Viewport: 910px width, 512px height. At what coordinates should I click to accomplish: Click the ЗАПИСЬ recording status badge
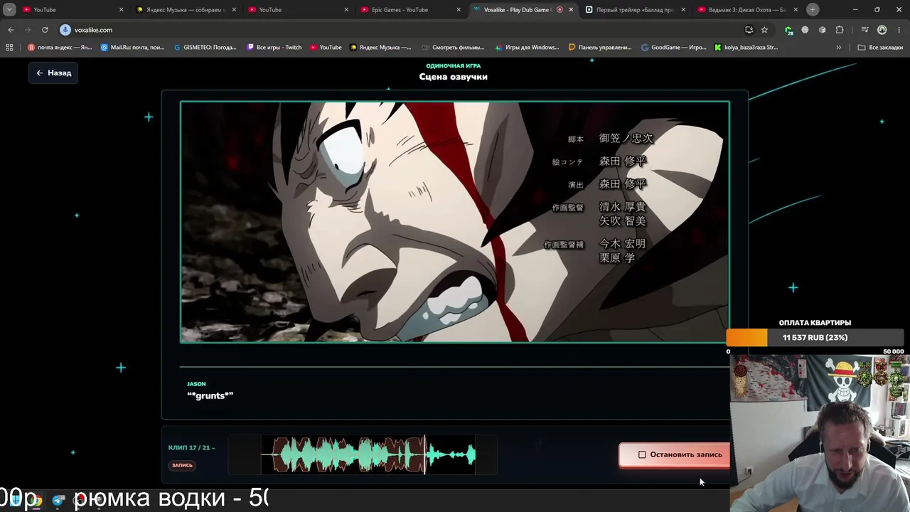pos(182,465)
